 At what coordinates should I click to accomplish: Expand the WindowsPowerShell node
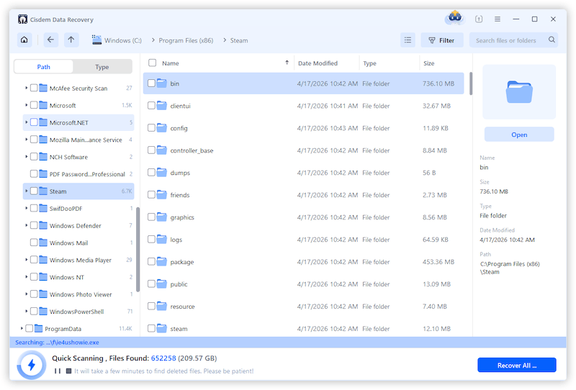pyautogui.click(x=26, y=311)
